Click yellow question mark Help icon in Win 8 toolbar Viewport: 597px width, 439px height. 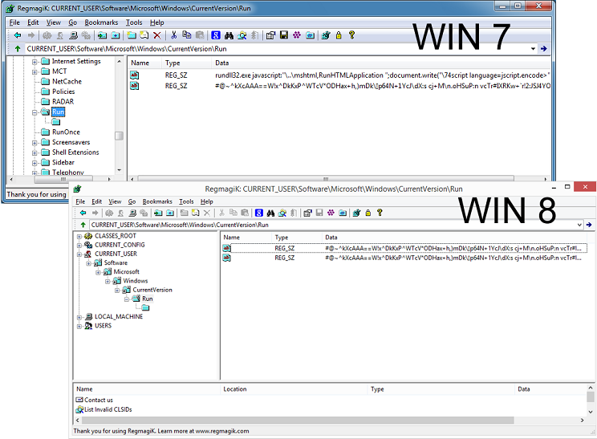pyautogui.click(x=380, y=213)
